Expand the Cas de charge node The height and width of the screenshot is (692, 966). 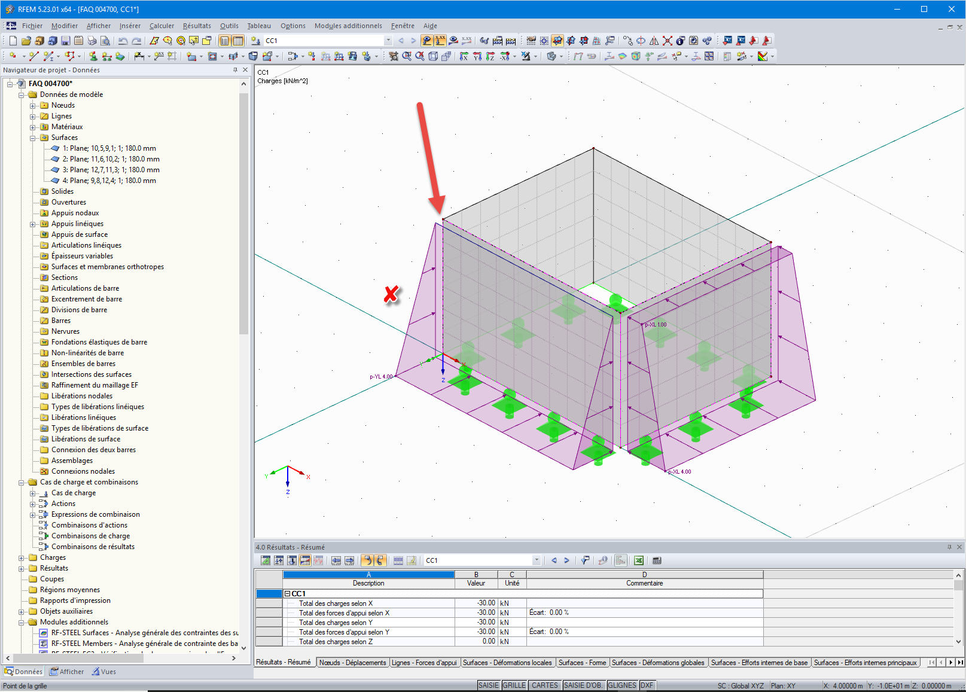pyautogui.click(x=33, y=493)
